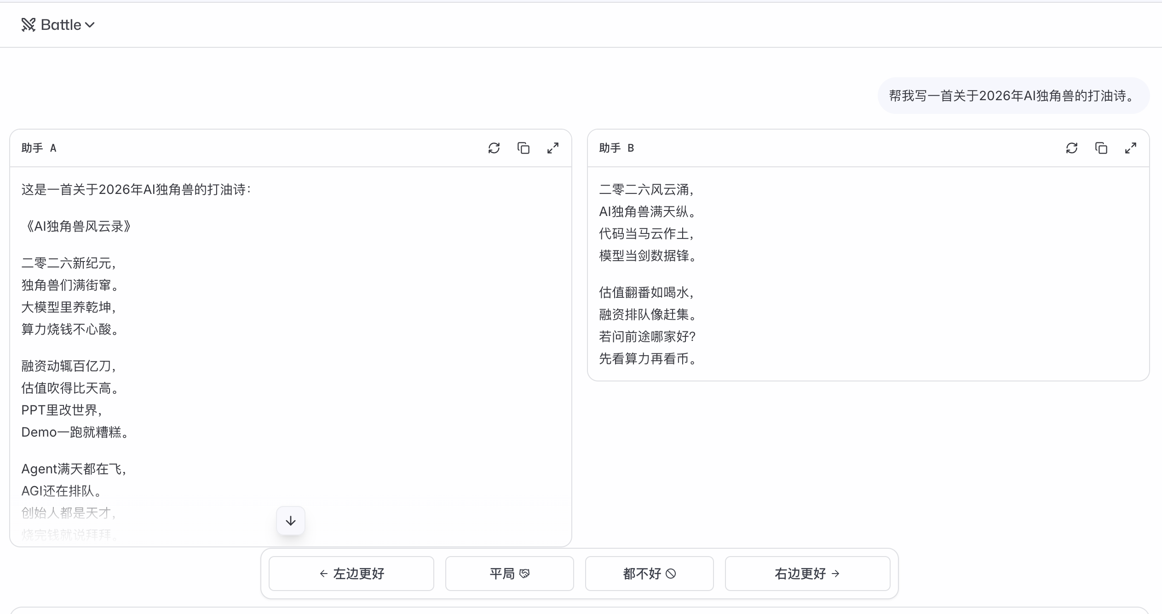The height and width of the screenshot is (614, 1162).
Task: Click the 助手 A header label
Action: [x=39, y=148]
